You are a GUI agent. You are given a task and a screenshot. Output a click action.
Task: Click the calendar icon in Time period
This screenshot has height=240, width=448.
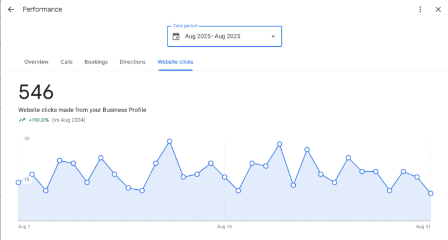coord(176,37)
